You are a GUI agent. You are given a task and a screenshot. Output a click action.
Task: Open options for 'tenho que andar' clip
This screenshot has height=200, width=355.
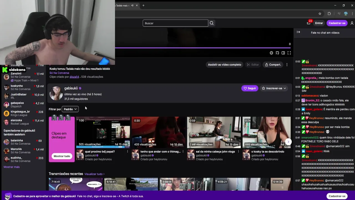(x=183, y=152)
